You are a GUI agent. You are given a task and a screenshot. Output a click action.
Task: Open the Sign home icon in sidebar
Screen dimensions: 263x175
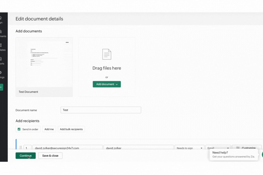(x=1, y=18)
